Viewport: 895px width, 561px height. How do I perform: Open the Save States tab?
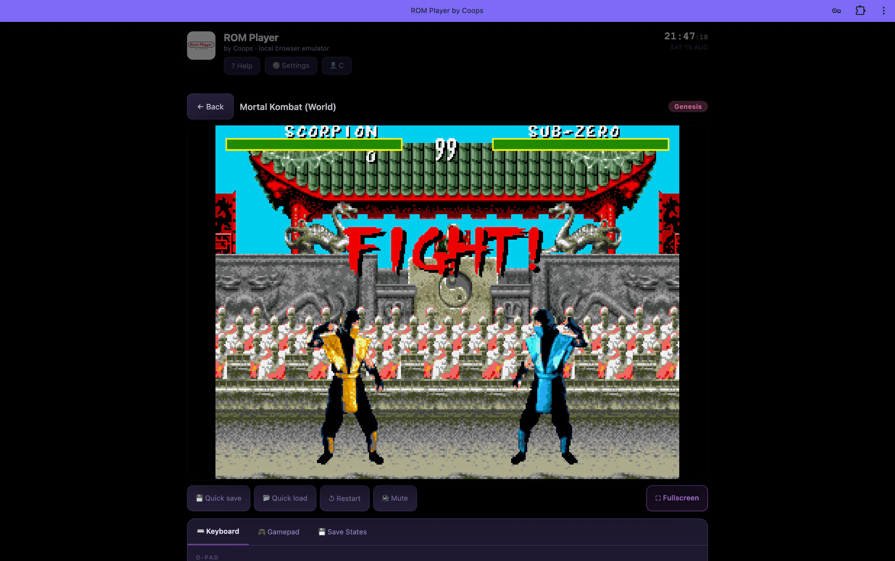click(342, 532)
